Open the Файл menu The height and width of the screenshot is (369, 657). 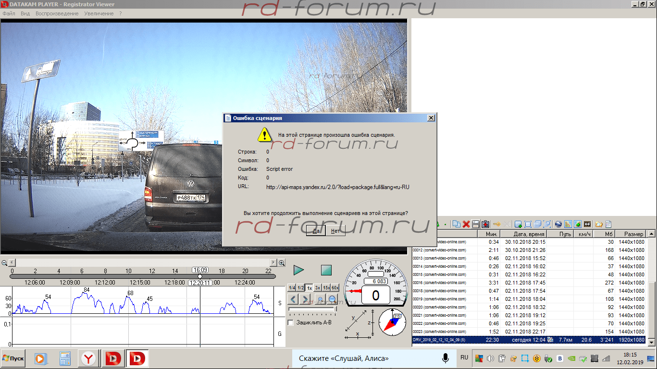tap(9, 13)
